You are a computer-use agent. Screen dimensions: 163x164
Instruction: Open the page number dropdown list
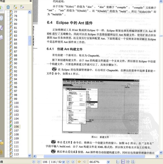click(64, 162)
